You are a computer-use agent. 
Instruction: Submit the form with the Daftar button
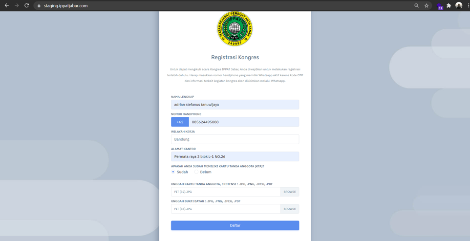tap(235, 225)
